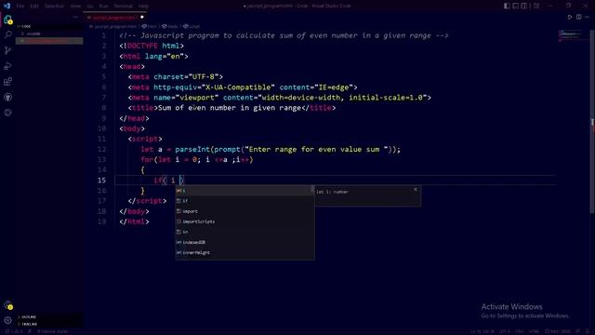The image size is (595, 335).
Task: Click the minimap code overview
Action: [571, 35]
